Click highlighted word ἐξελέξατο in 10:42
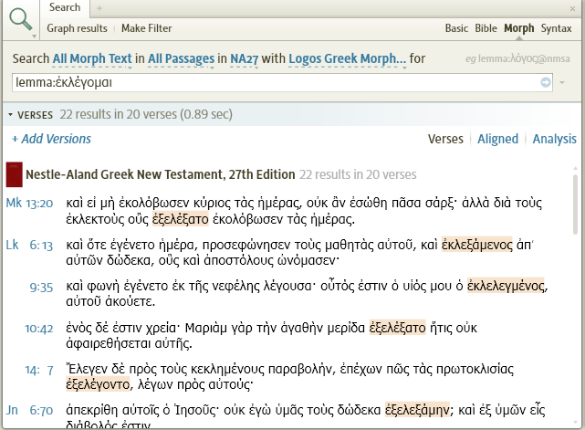This screenshot has height=430, width=585. coord(397,328)
